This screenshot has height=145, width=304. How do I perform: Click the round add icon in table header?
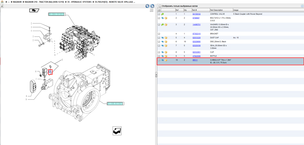[159, 10]
